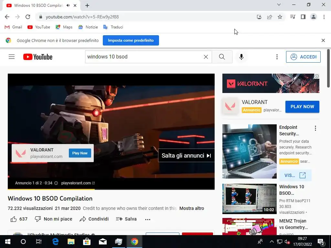Show hidden system tray icons
Viewport: 331px width, 248px height.
pyautogui.click(x=272, y=242)
